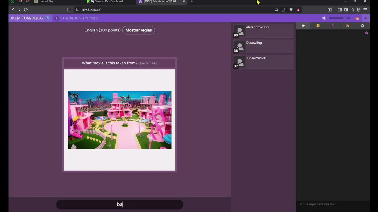
Task: Open the house room tab icon
Action: 348,26
